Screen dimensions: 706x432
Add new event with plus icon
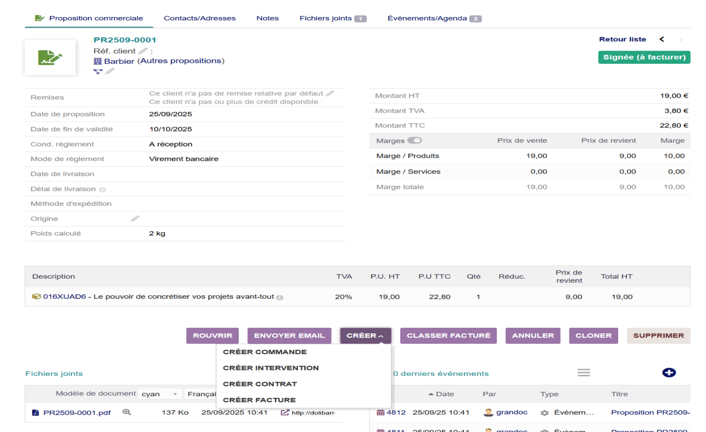[669, 373]
